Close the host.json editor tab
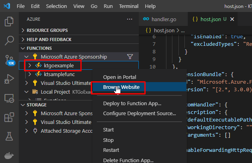252x163 pixels. [232, 19]
